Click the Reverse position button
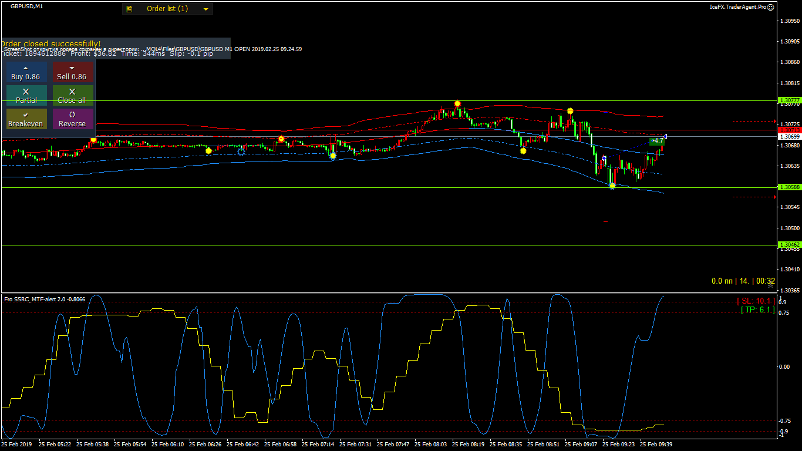802x451 pixels. [x=72, y=120]
